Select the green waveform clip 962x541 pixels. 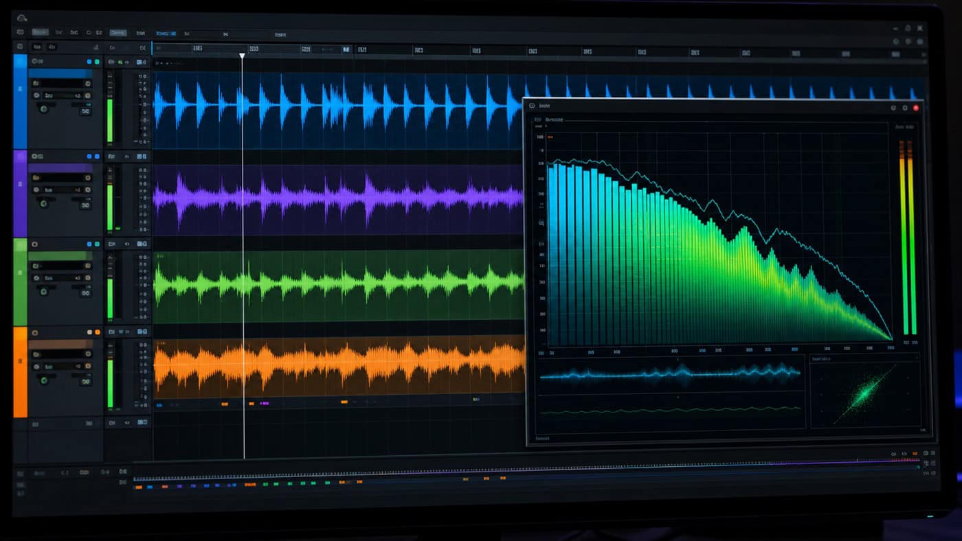pyautogui.click(x=337, y=285)
